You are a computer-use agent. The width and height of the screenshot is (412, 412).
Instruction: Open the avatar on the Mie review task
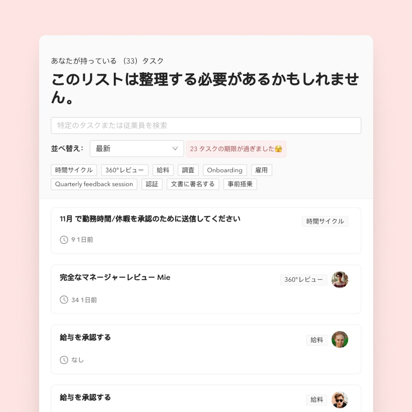pos(340,279)
